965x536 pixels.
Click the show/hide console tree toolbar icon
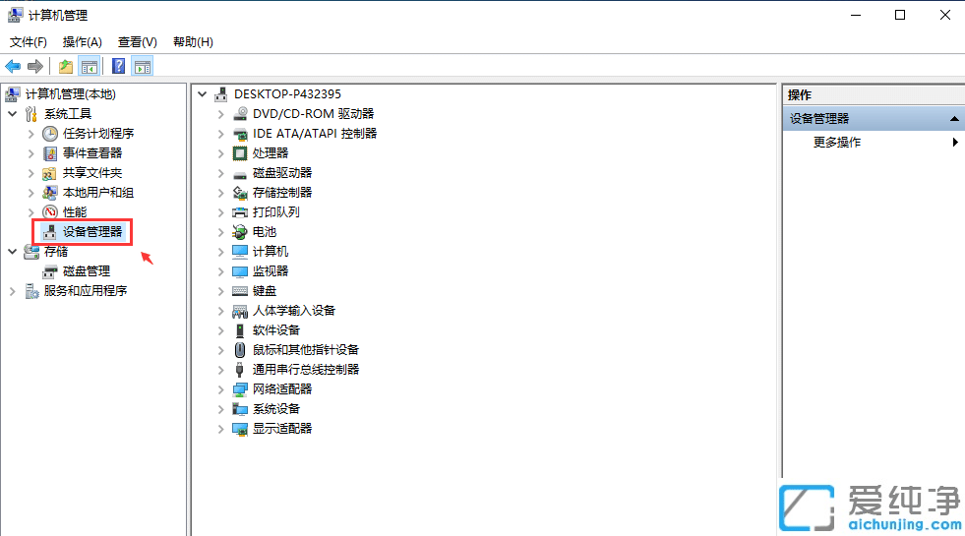[x=90, y=66]
